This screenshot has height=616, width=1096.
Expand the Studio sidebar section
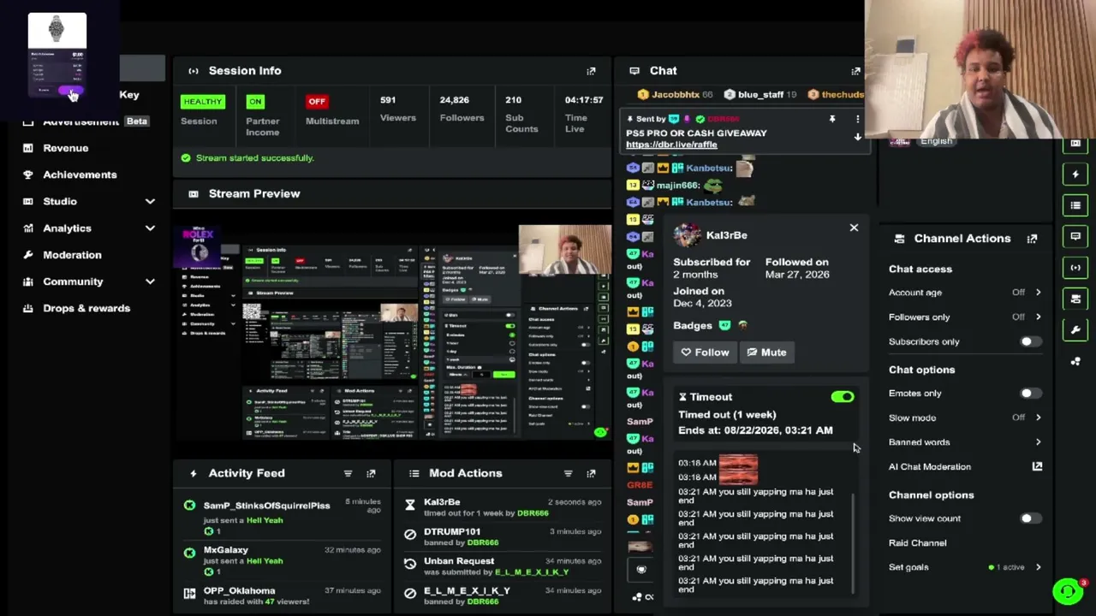150,201
